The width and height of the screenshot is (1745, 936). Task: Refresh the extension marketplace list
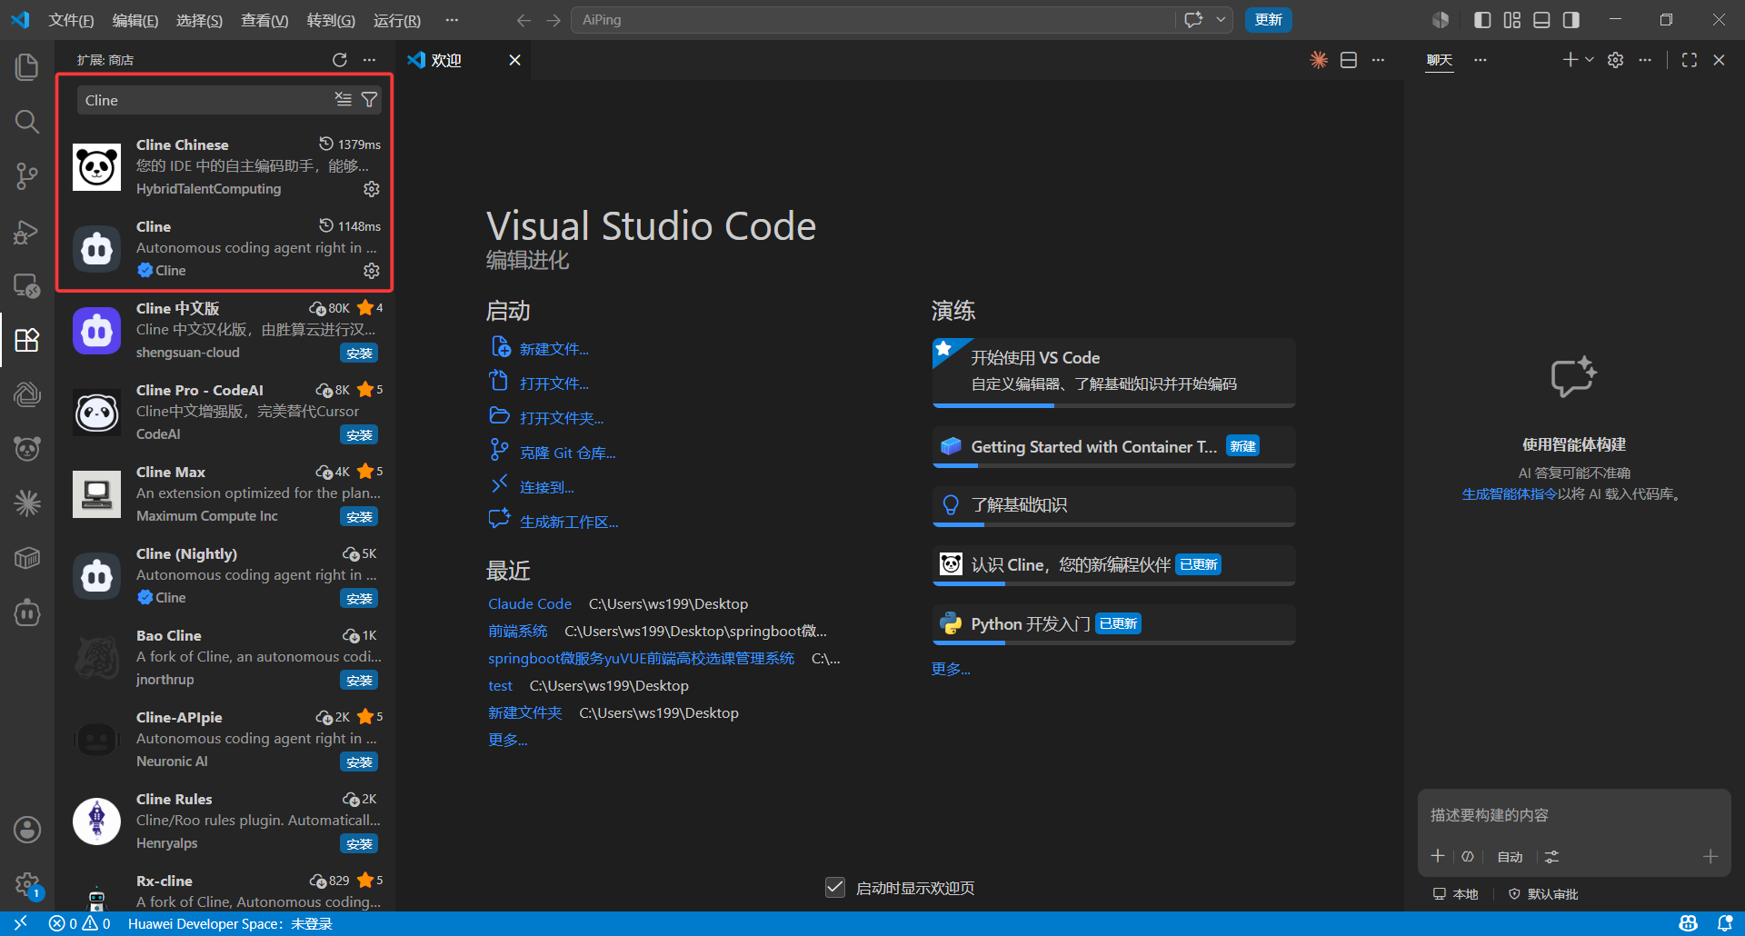click(x=340, y=60)
